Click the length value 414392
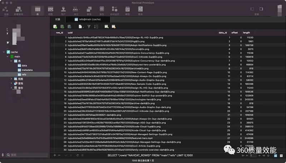This screenshot has width=286, height=163. coord(249,130)
